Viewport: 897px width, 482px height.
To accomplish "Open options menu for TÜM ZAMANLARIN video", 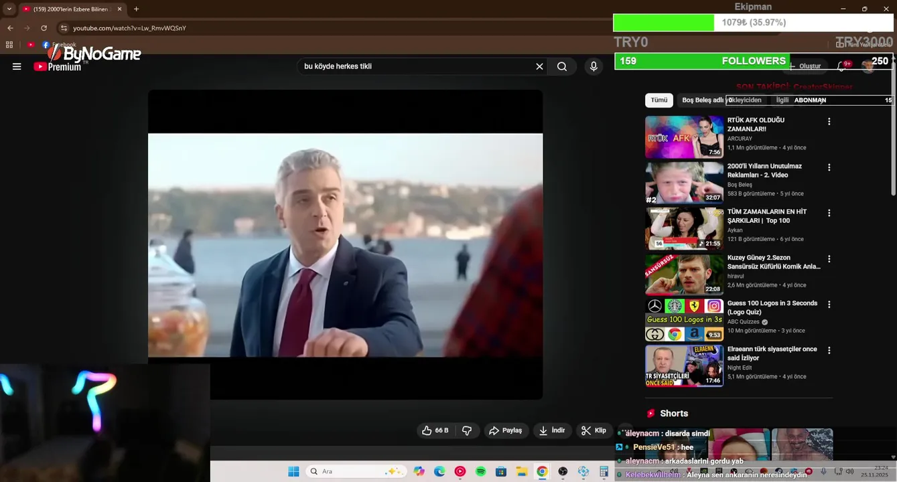I will [829, 213].
